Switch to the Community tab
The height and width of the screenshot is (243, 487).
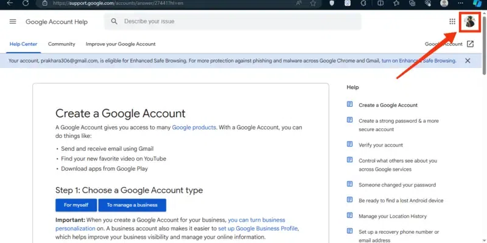click(x=61, y=44)
